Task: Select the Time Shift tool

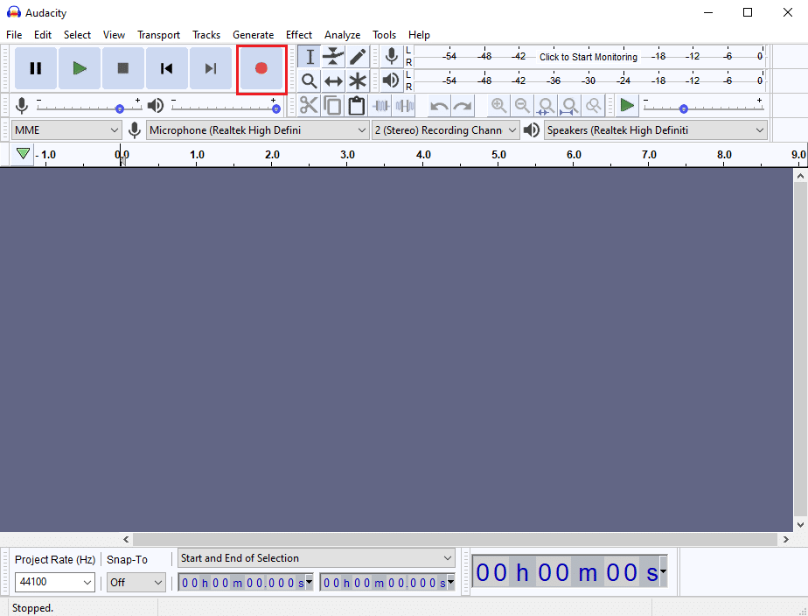Action: click(x=333, y=81)
